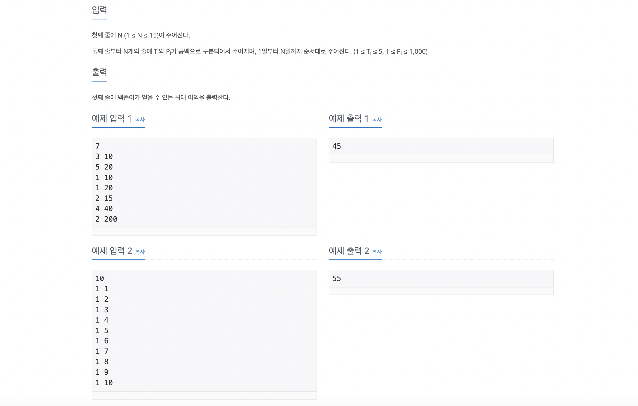Copy sample input 2 via 복사 link
This screenshot has width=638, height=406.
tap(140, 252)
